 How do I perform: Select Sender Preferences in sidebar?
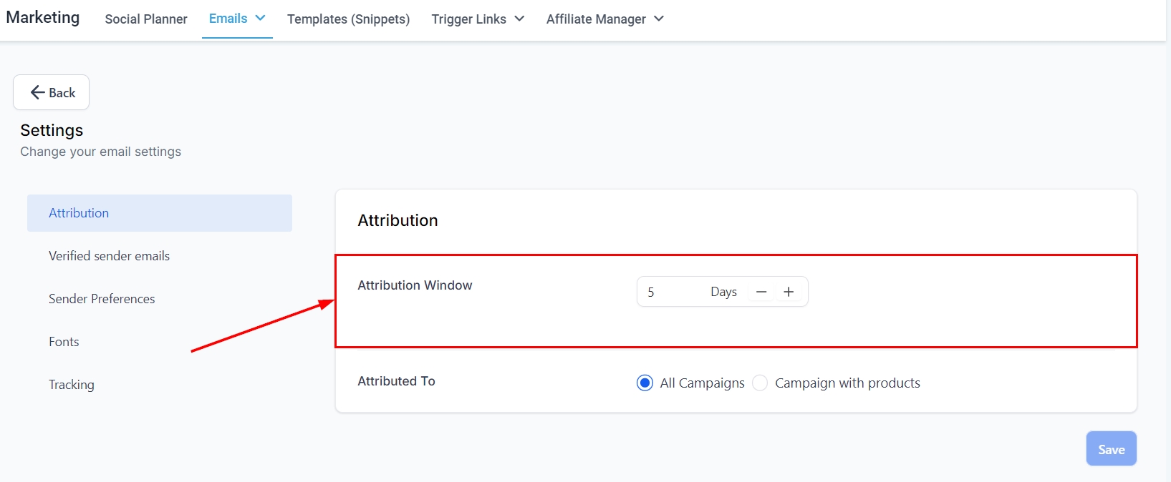(x=102, y=299)
